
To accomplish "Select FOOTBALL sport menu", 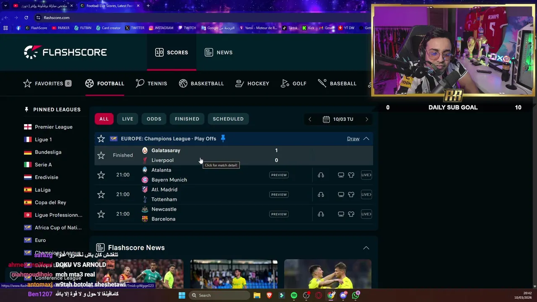I will tap(104, 83).
